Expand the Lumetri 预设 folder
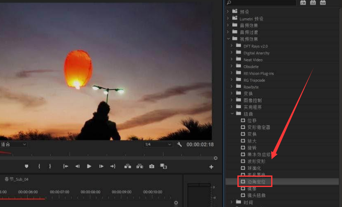 pyautogui.click(x=229, y=19)
